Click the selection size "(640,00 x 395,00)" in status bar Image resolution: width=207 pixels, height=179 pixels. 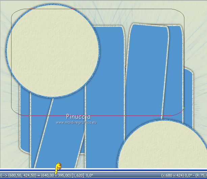pos(56,175)
